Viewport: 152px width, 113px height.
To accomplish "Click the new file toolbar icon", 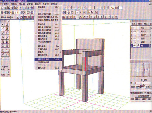I will click(x=2, y=8).
